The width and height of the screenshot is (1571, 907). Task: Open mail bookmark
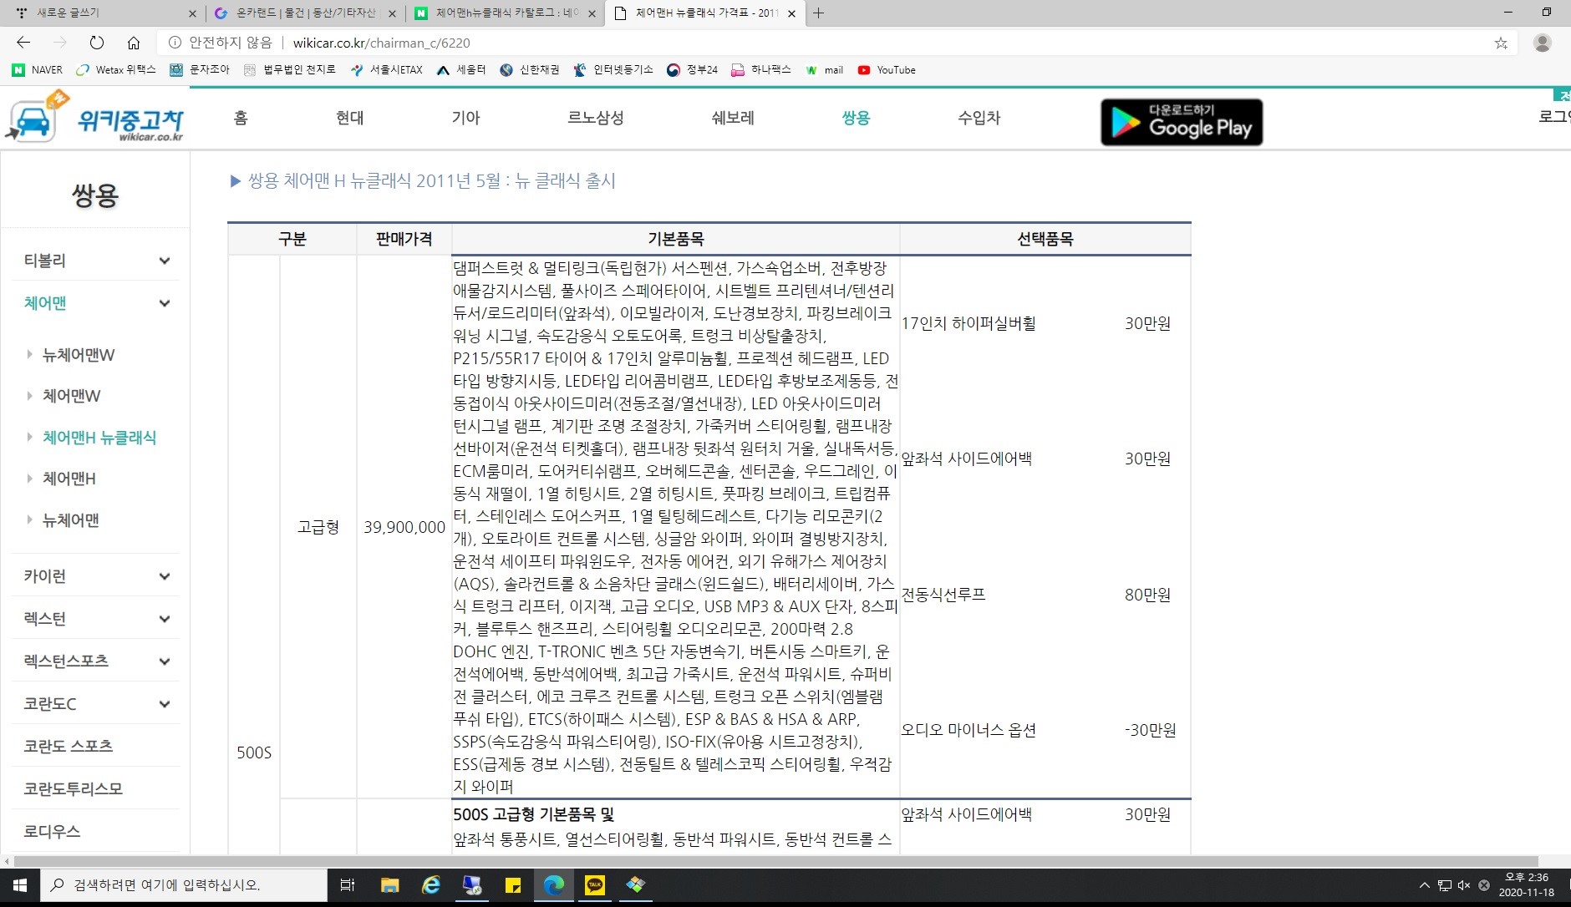click(825, 70)
